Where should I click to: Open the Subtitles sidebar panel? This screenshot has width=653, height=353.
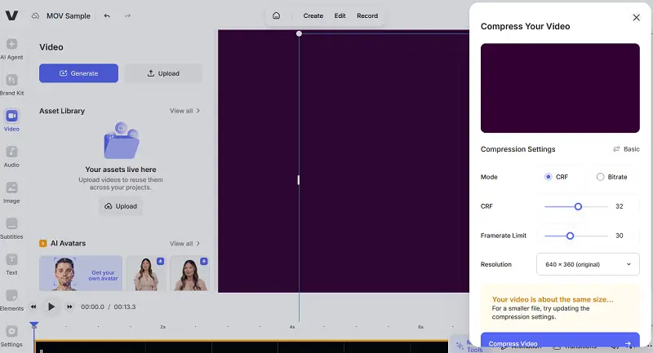point(11,228)
